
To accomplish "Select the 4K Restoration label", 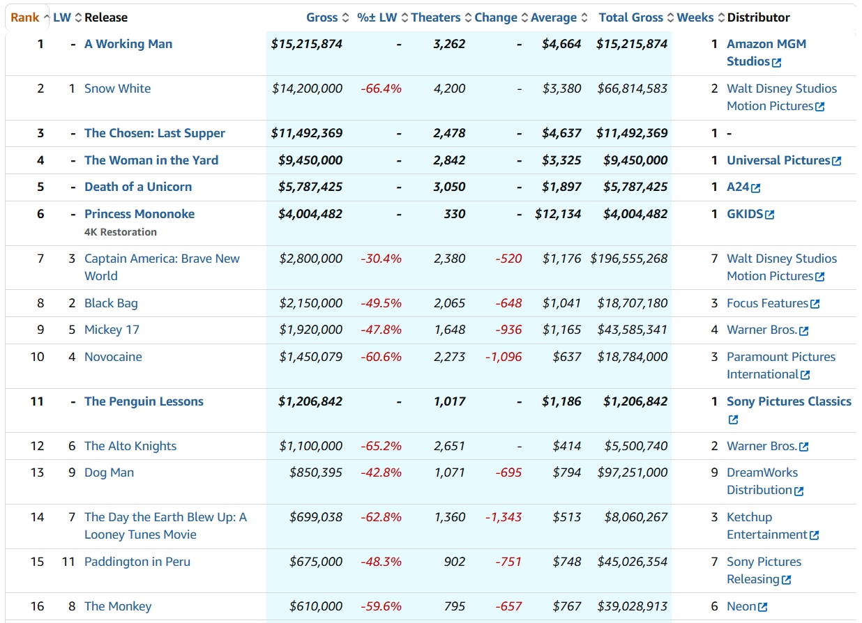I will [121, 232].
